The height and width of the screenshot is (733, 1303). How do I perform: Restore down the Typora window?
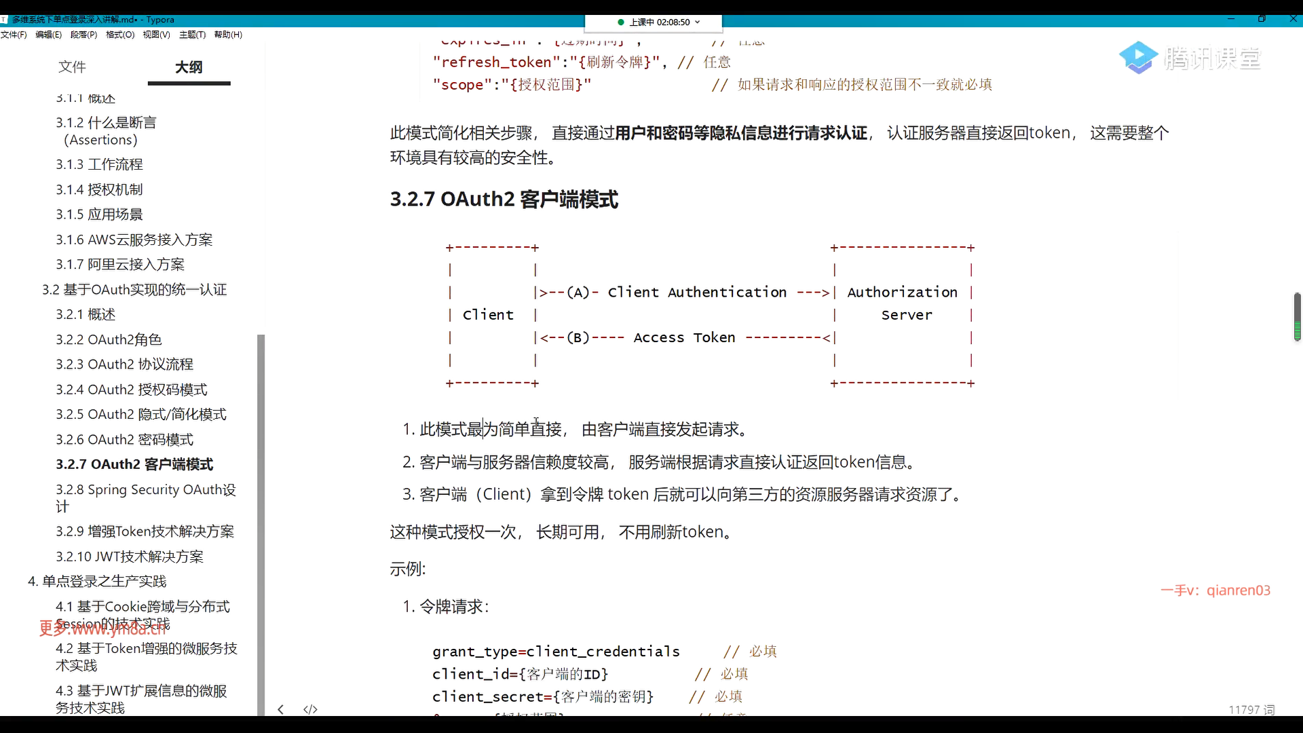coord(1262,19)
